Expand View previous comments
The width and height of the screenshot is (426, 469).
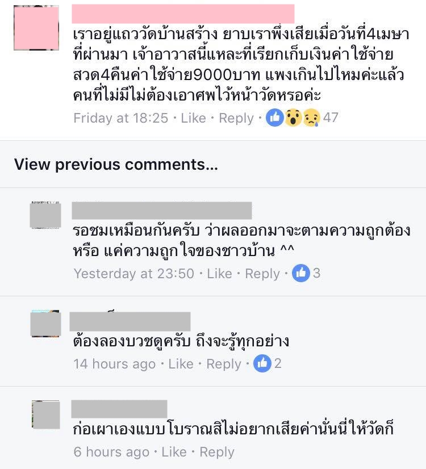(x=116, y=165)
